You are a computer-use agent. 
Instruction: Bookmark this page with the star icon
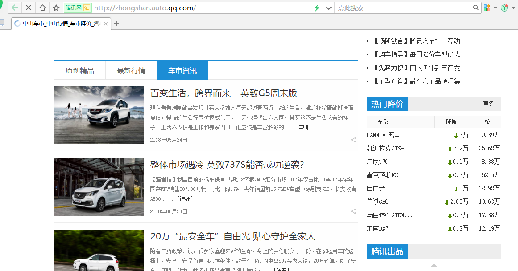(x=56, y=8)
